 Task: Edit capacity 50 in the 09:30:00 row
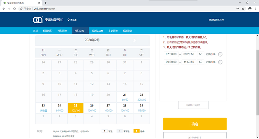[x=201, y=62]
